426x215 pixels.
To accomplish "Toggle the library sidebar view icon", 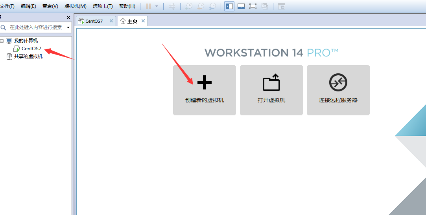I will (x=229, y=6).
